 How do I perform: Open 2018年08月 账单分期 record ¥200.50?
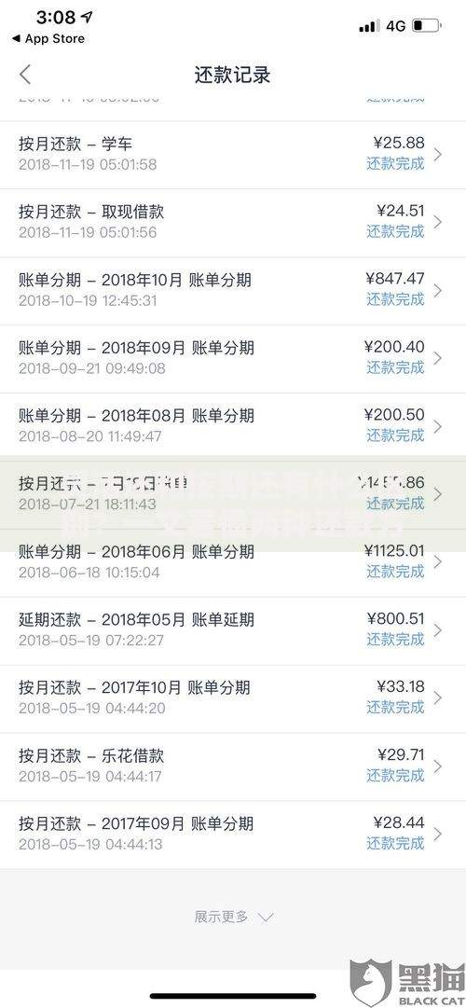tap(233, 427)
